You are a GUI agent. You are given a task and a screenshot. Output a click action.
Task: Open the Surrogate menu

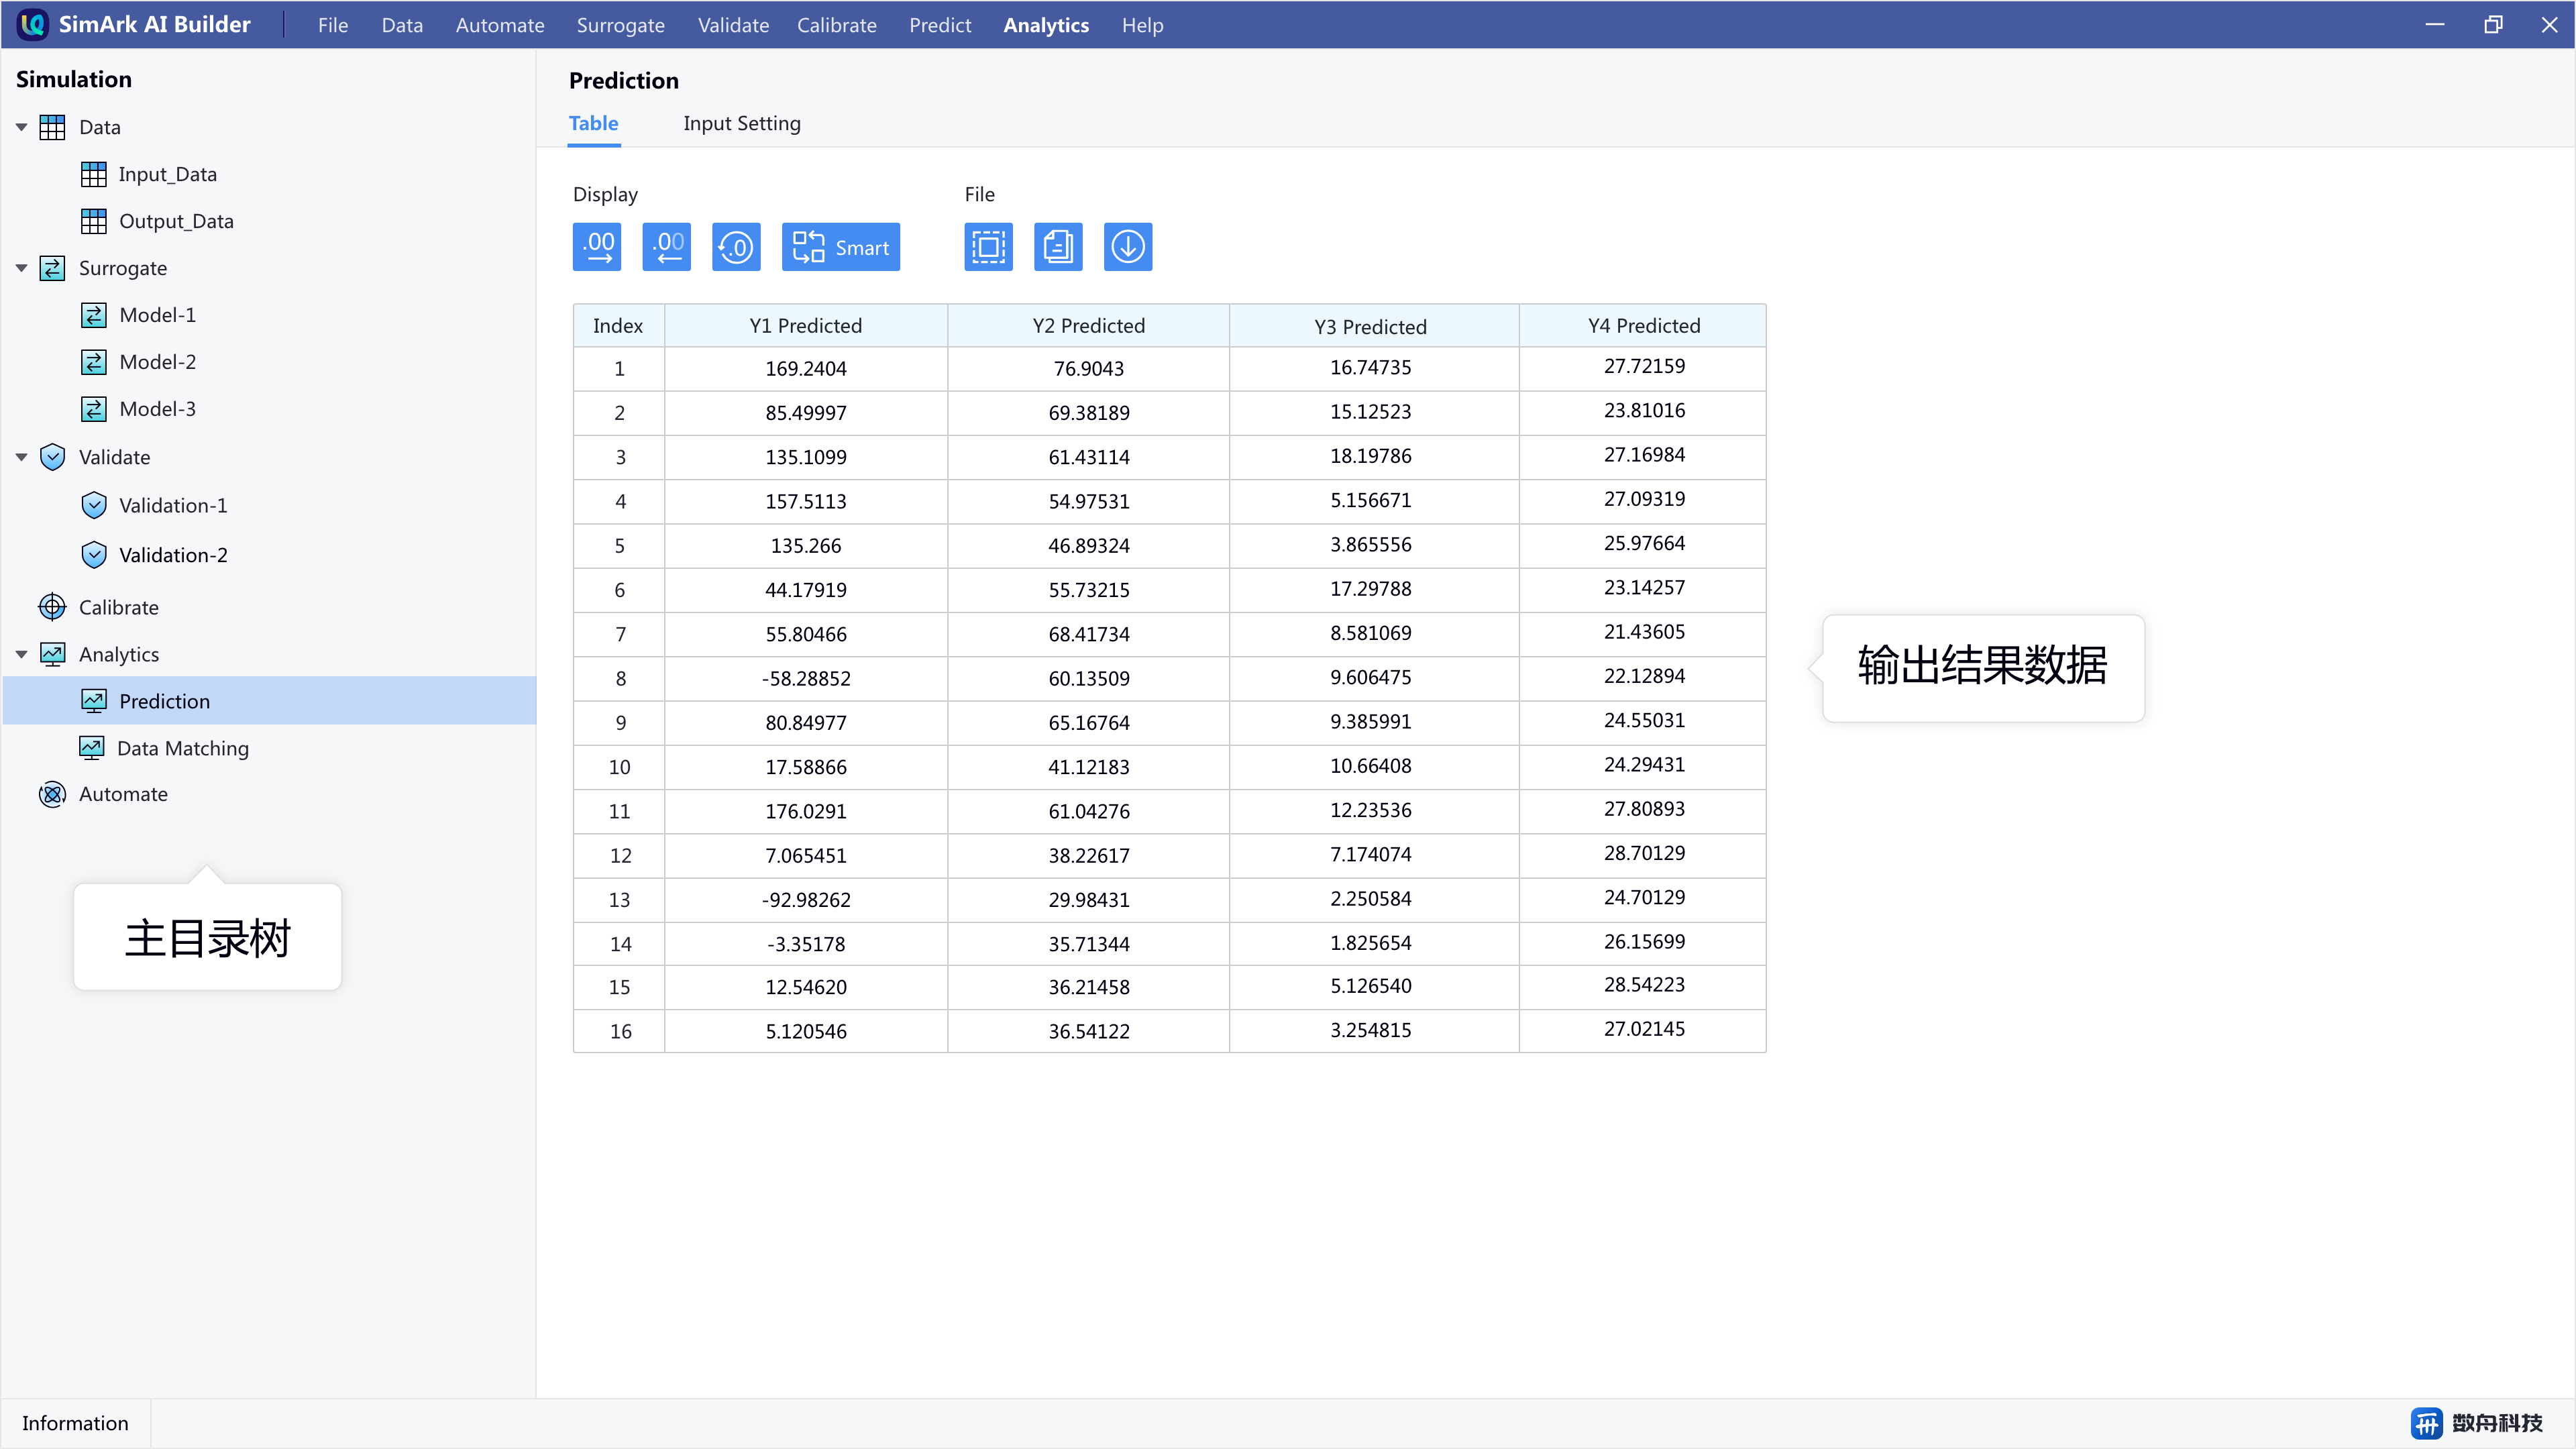(620, 25)
